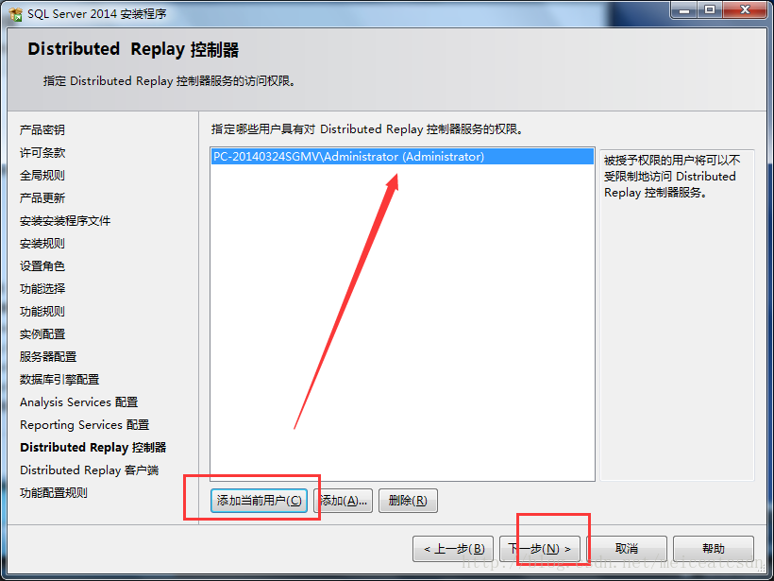
Task: Open the 添加(A)... user dialog
Action: point(343,501)
